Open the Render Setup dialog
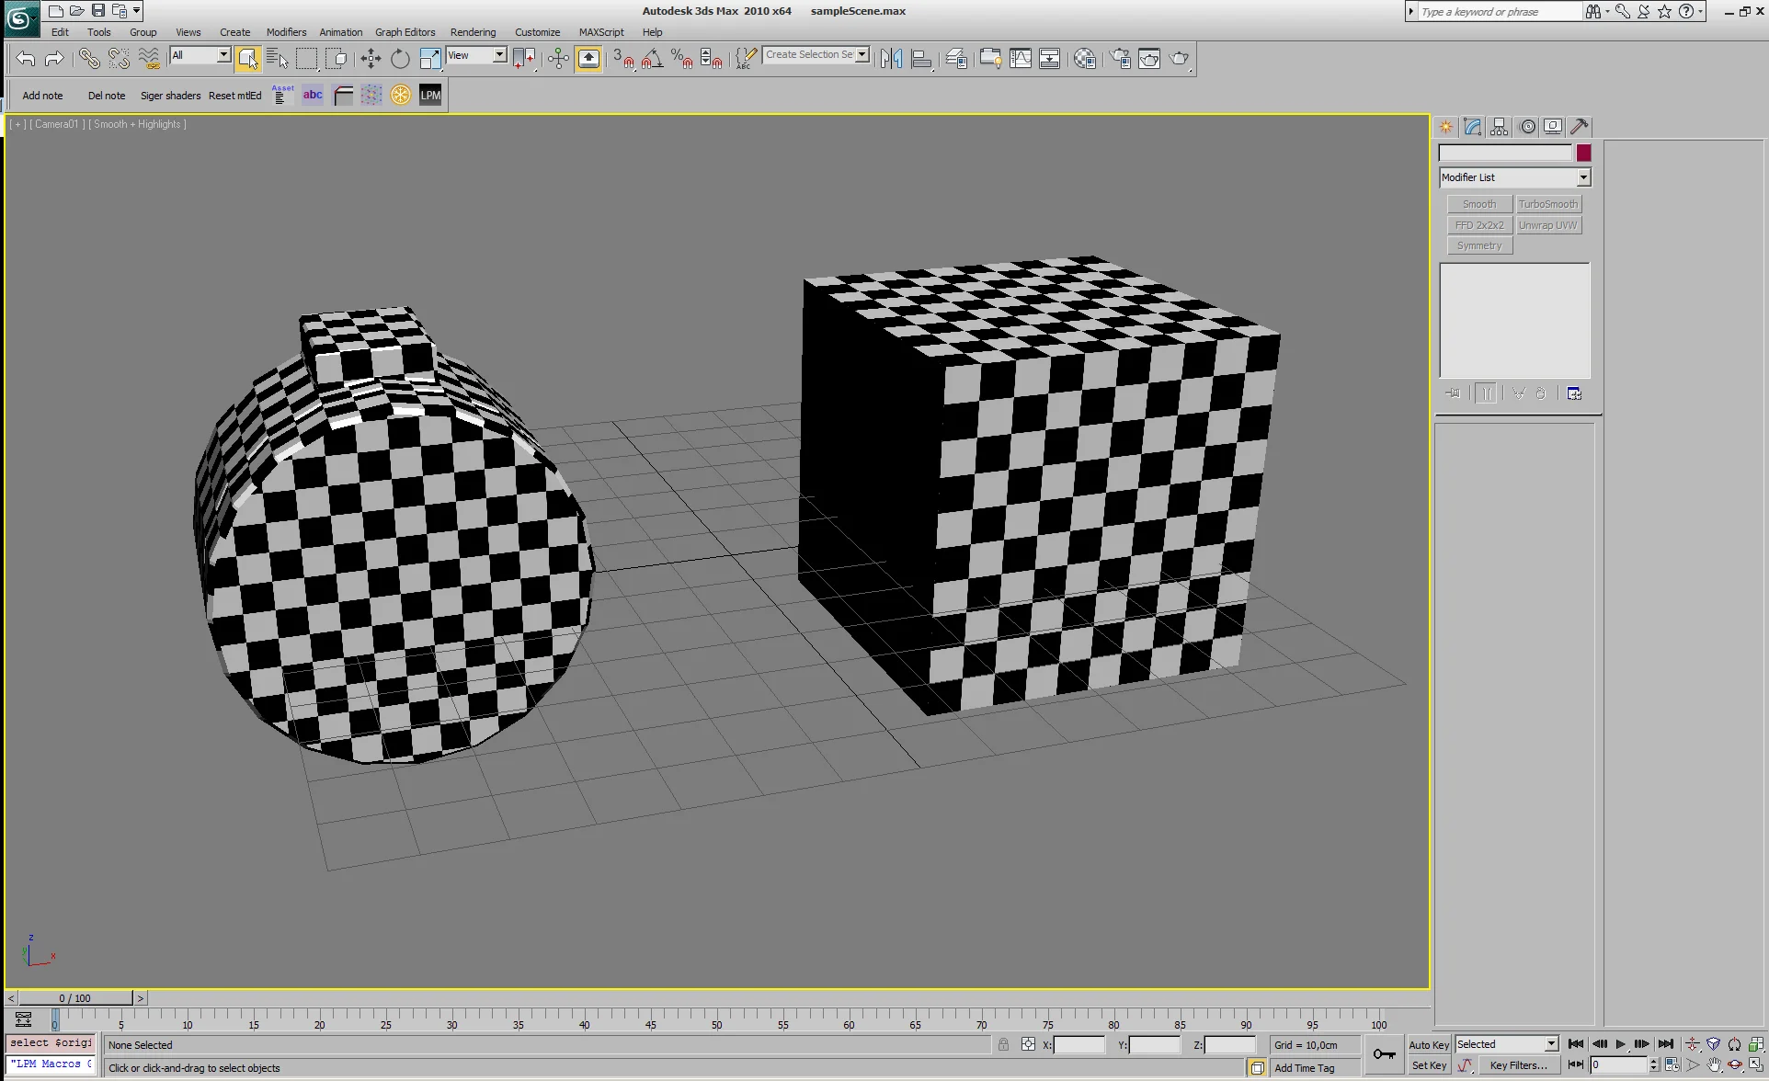Screen dimensions: 1769x1081 (1120, 59)
